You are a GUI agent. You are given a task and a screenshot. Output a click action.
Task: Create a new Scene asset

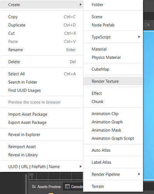coord(113,17)
